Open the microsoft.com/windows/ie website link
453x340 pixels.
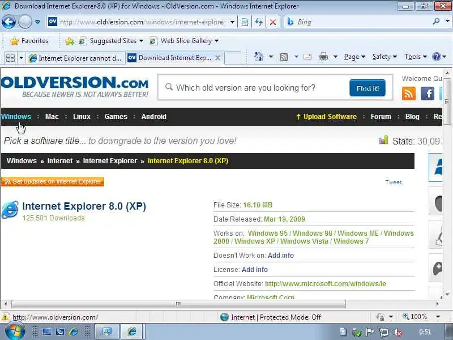click(326, 284)
